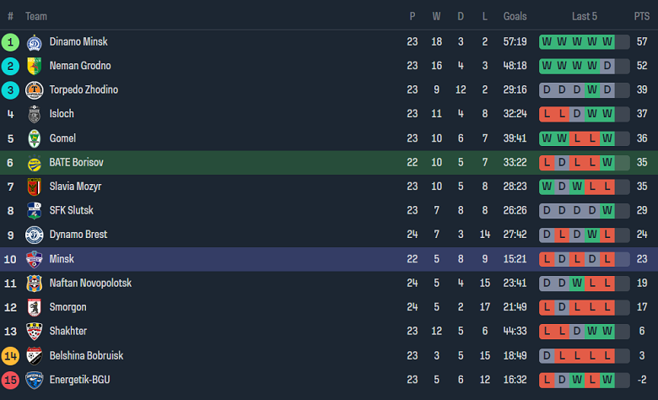This screenshot has width=658, height=400.
Task: Click the Gomel team badge
Action: coord(35,138)
